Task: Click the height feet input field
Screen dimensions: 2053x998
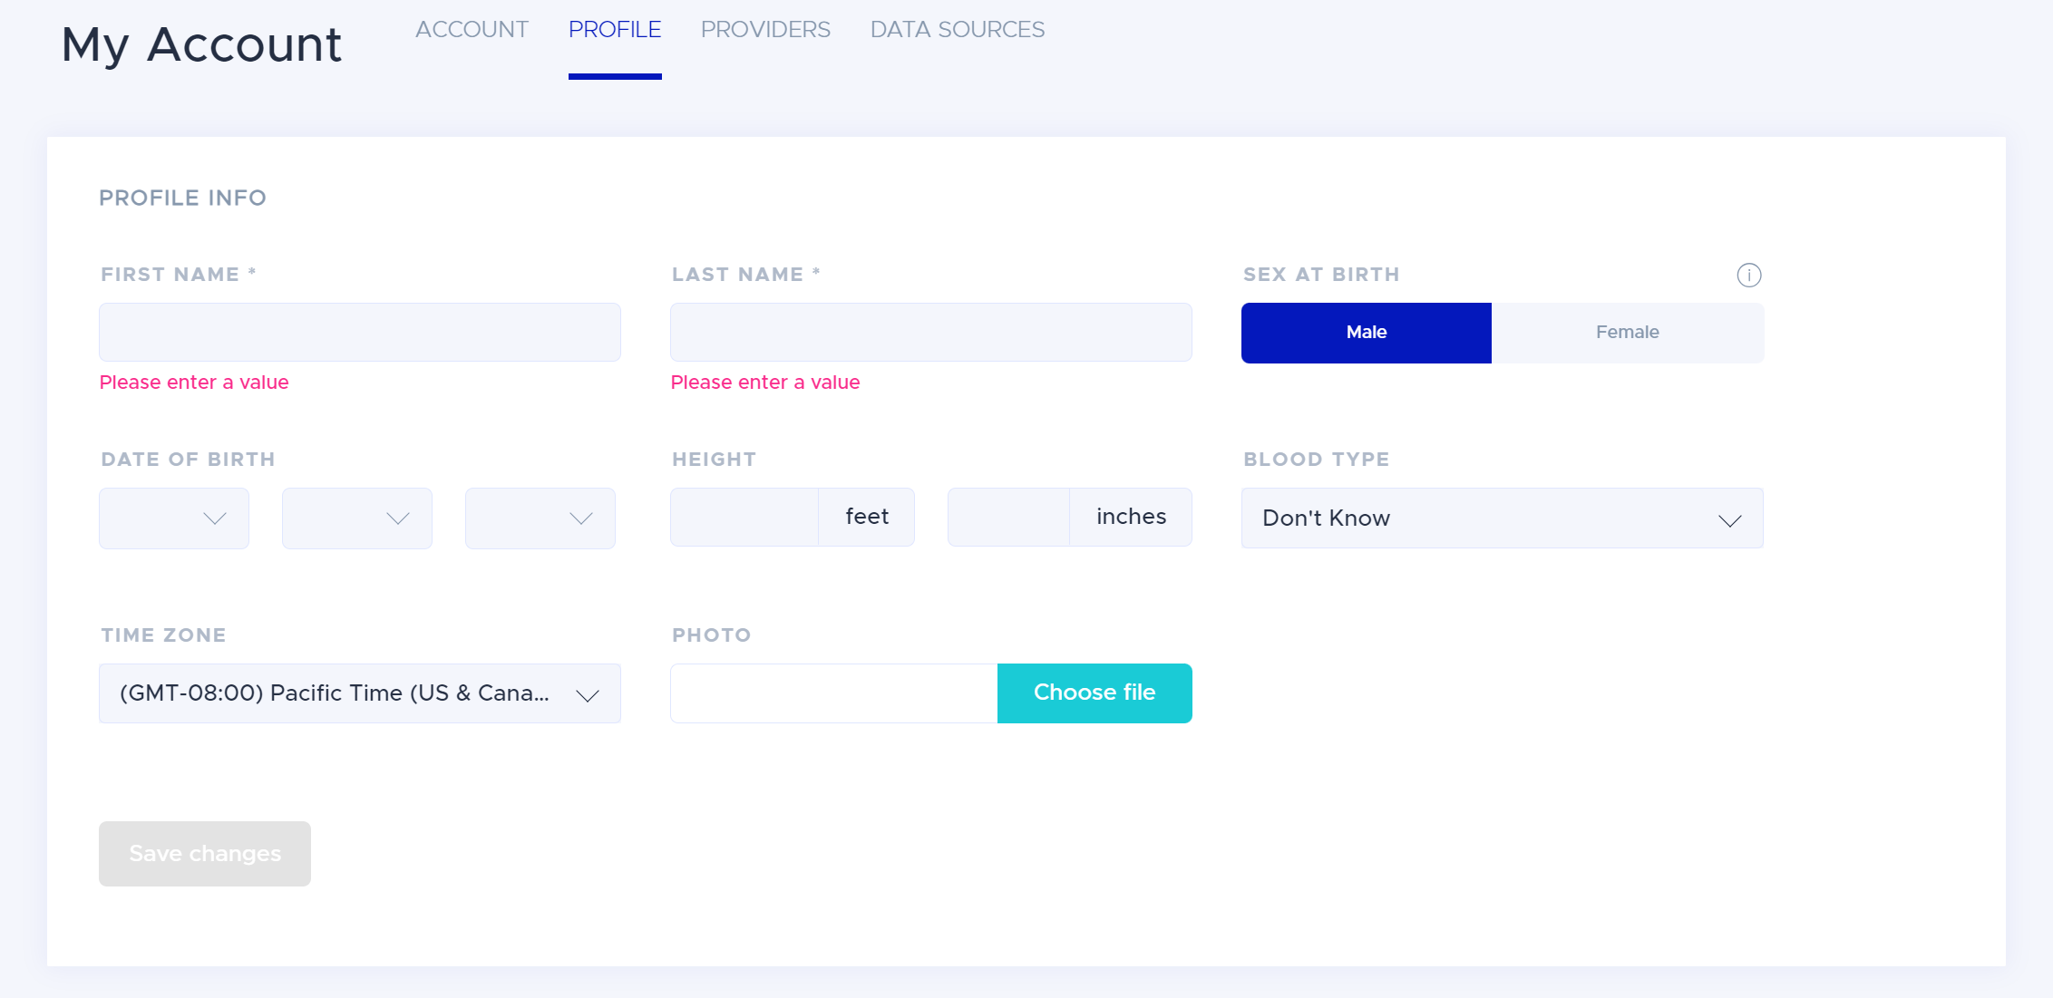Action: [744, 518]
